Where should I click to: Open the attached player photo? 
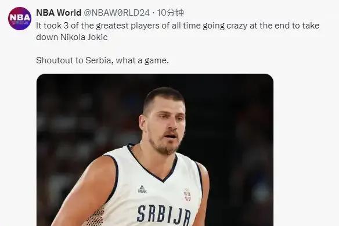coord(155,150)
